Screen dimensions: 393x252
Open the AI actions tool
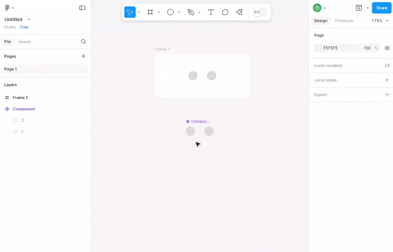(239, 12)
